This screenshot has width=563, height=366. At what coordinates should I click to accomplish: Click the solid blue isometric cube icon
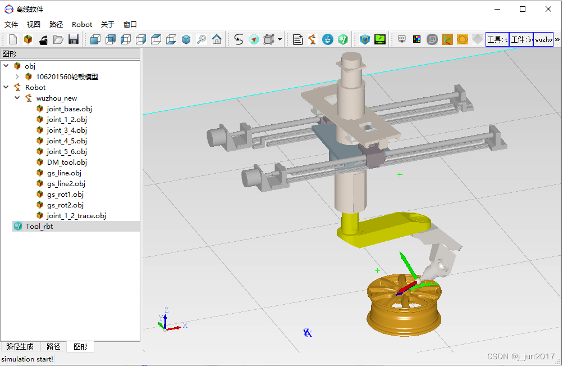pyautogui.click(x=186, y=39)
